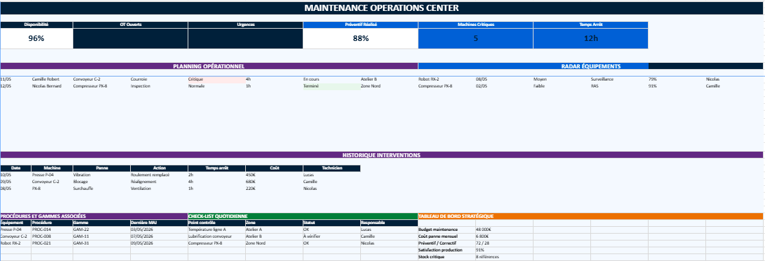Click the 'Dernière MAJ' column header

159,223
